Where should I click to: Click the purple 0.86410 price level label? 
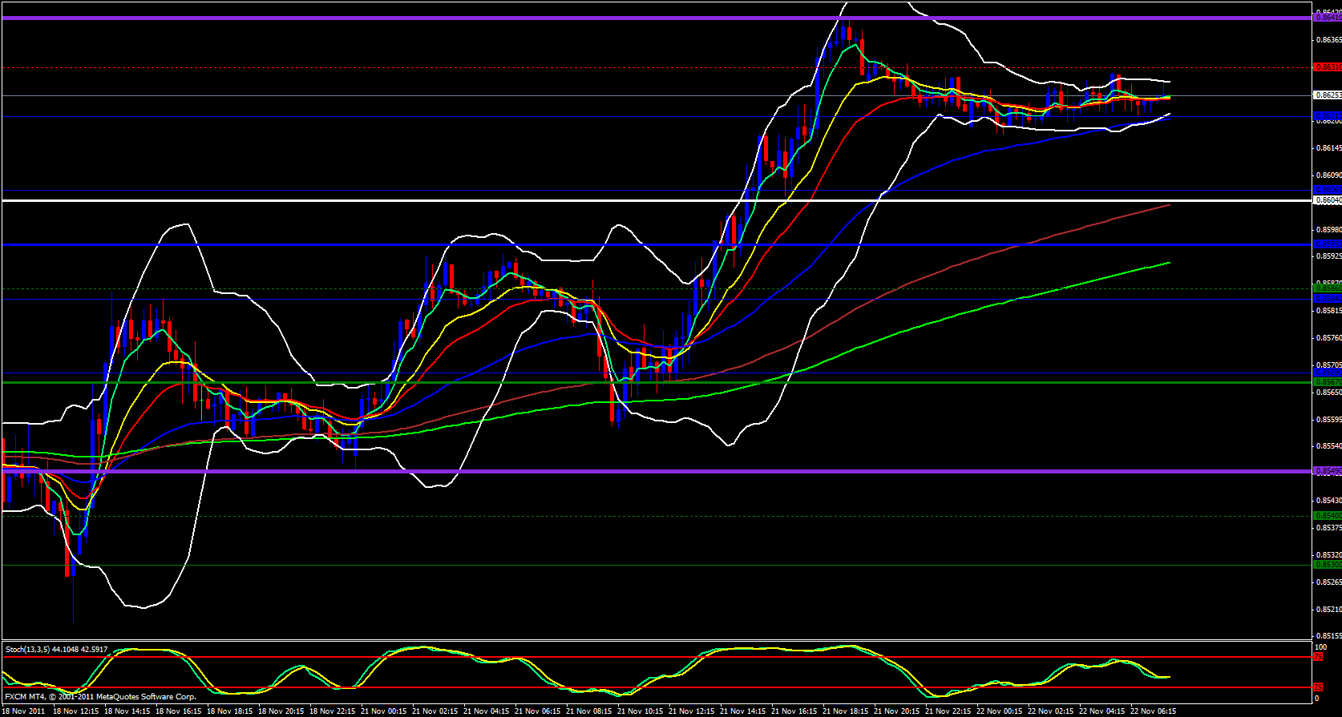pos(1327,18)
